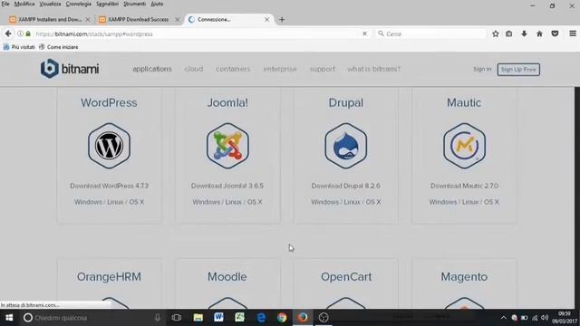Image resolution: width=580 pixels, height=326 pixels.
Task: Open what is bitnami? link
Action: [374, 69]
